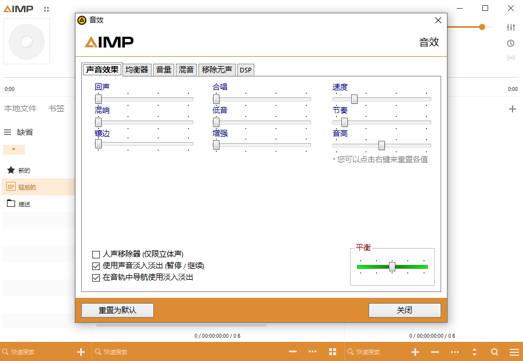Click the green 平衡 balance slider handle
Screen dimensions: 523x361
pos(392,267)
